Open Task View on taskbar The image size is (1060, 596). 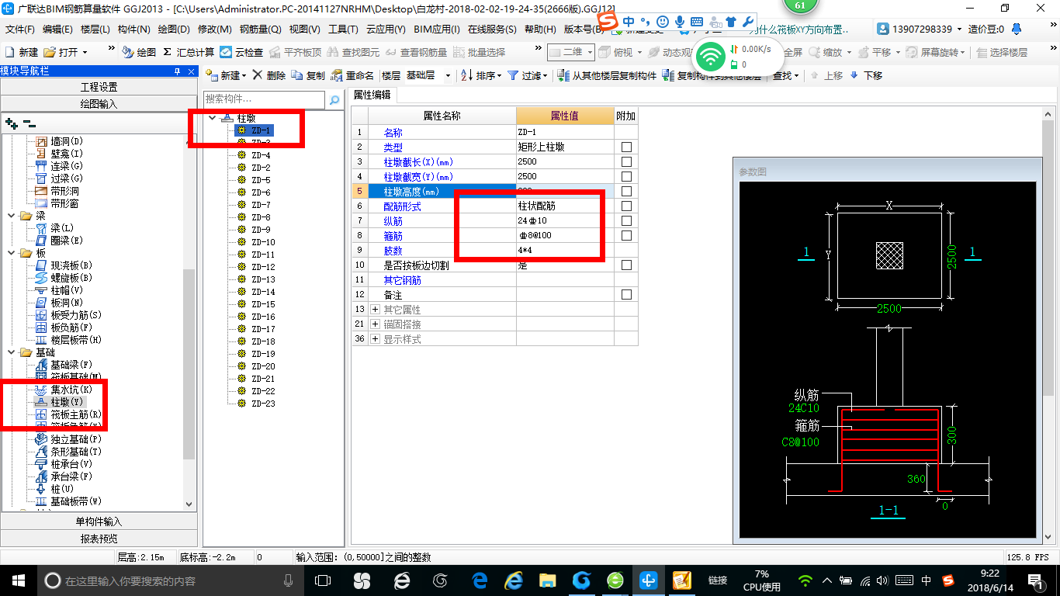pos(323,580)
